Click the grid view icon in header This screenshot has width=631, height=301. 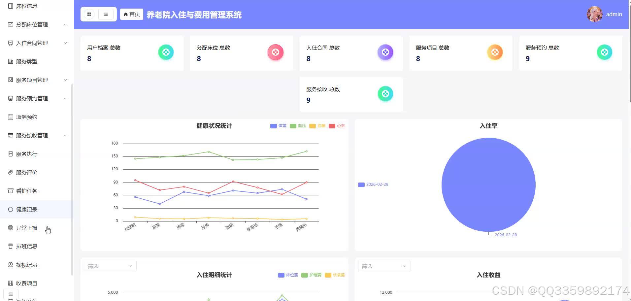pyautogui.click(x=89, y=14)
